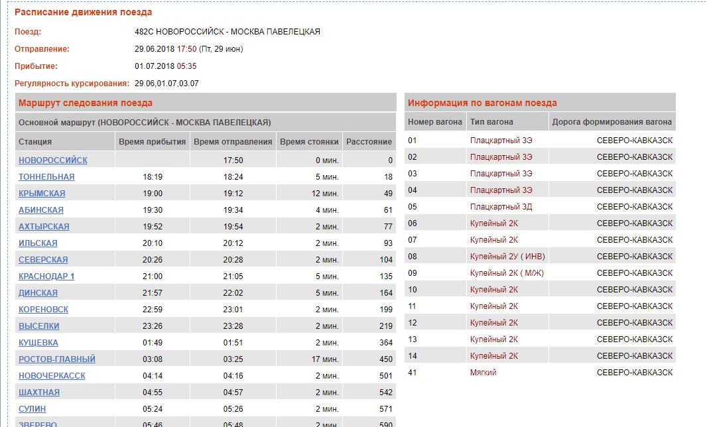The width and height of the screenshot is (707, 427).
Task: Select the АБИНСКАЯ station link
Action: click(x=41, y=210)
